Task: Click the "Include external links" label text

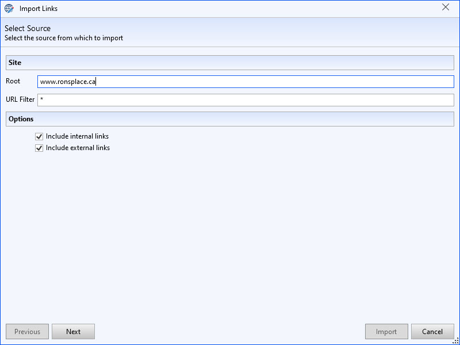Action: click(x=78, y=148)
